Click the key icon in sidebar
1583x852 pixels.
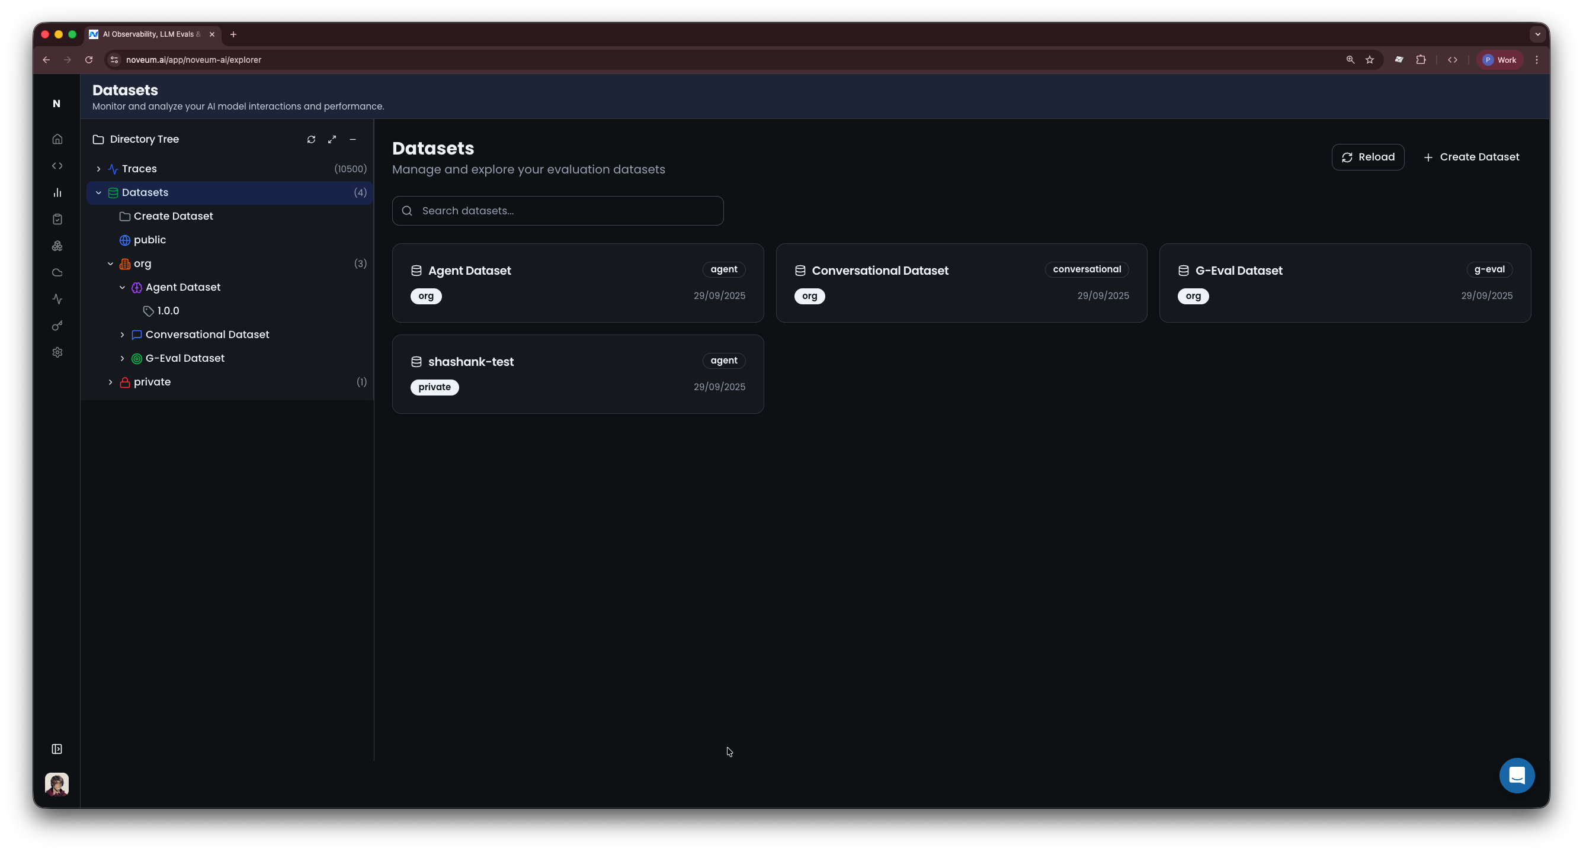[x=57, y=326]
